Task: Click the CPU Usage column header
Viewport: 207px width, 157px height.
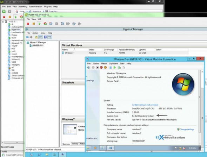Action: coord(109,50)
